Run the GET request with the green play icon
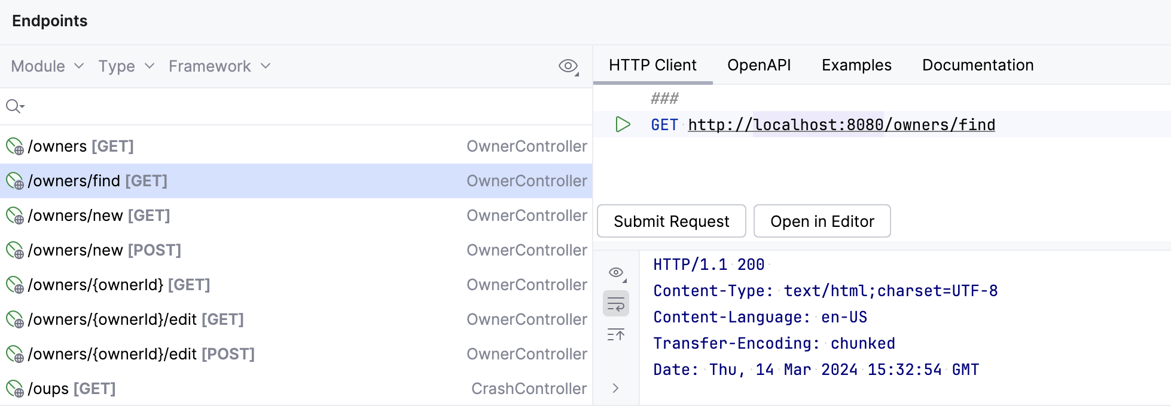This screenshot has height=406, width=1171. click(x=623, y=124)
